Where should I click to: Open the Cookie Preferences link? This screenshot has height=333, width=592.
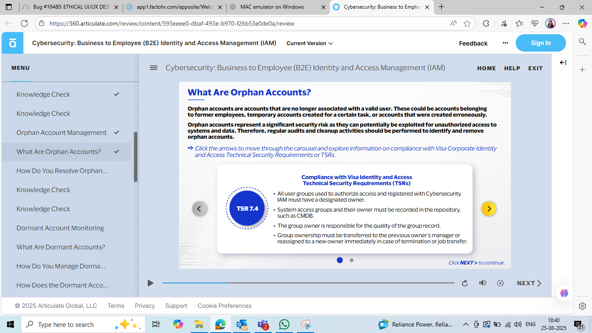click(224, 306)
